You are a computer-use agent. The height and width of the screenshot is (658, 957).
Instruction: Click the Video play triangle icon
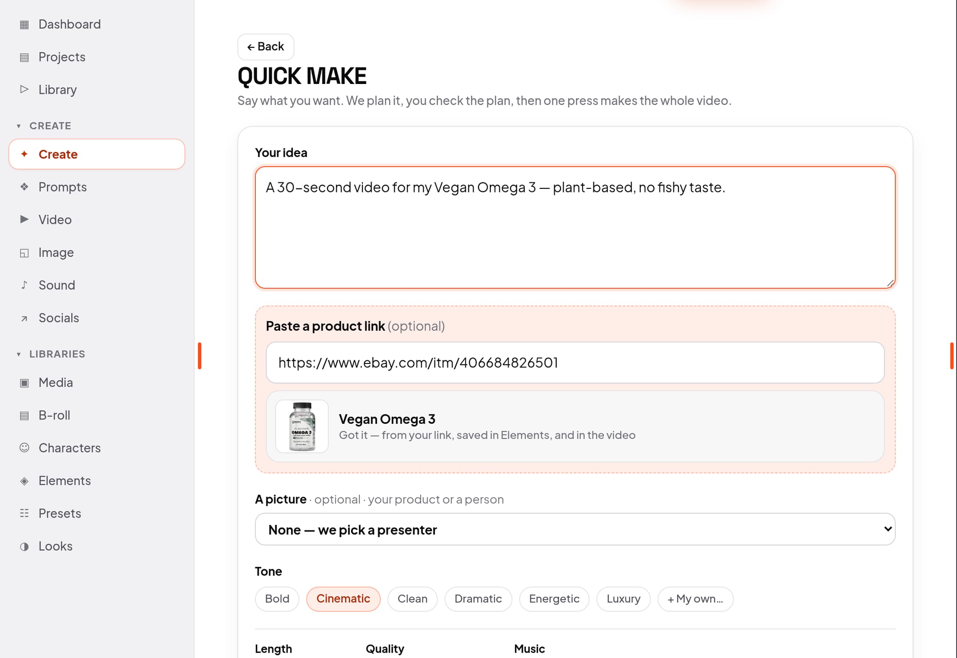point(24,219)
